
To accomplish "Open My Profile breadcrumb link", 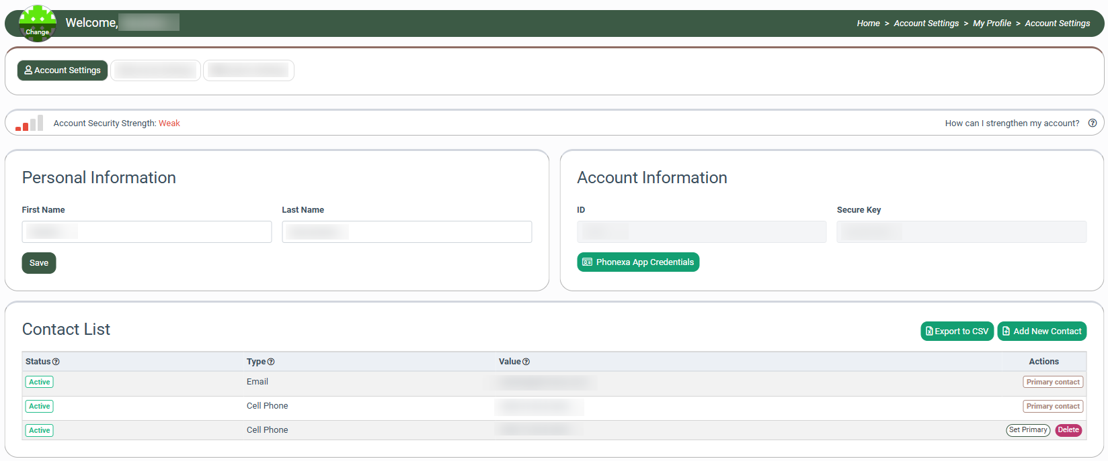I will 992,23.
